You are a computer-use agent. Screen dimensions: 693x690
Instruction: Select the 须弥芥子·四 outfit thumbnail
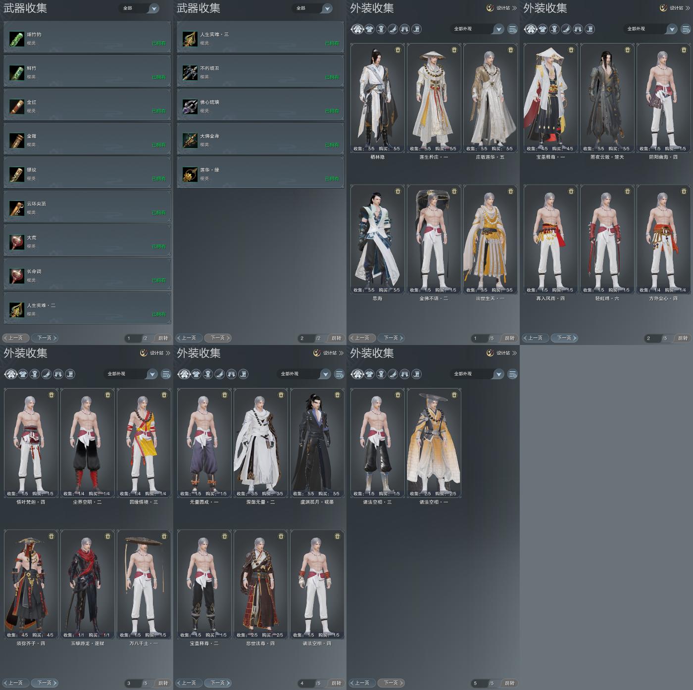point(31,585)
